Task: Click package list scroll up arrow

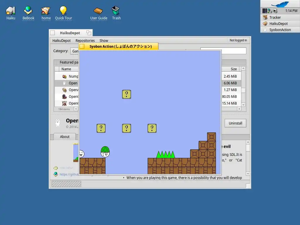Action: 243,68
